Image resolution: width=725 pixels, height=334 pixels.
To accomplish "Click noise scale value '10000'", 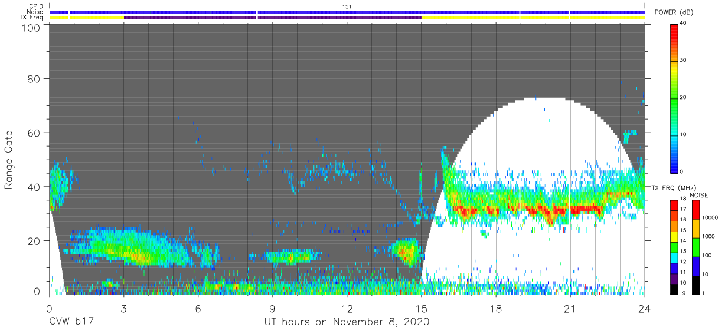I will (x=708, y=218).
